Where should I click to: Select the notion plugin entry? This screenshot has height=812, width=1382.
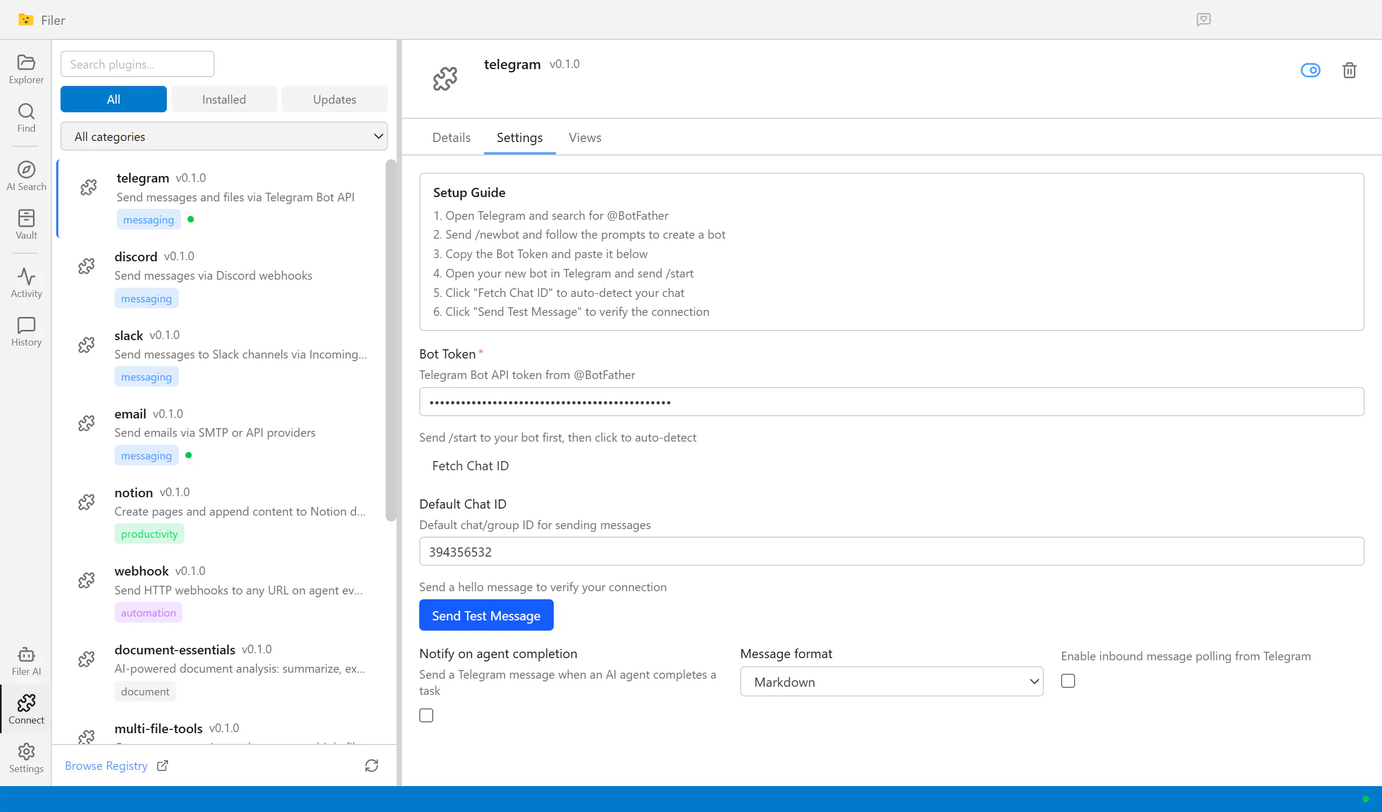click(221, 513)
